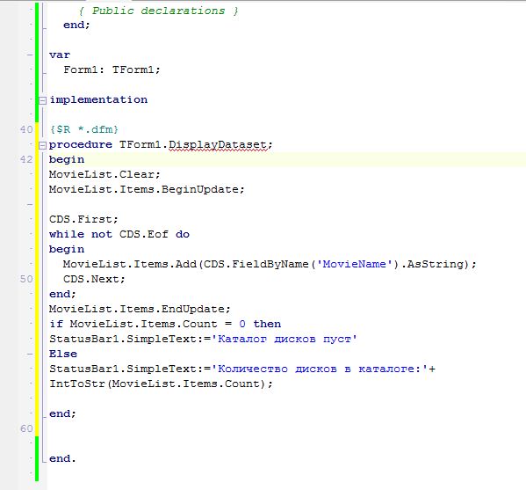Click the 'IntToStr(MovieList.Items.Count);' line
The height and width of the screenshot is (490, 526).
click(161, 384)
